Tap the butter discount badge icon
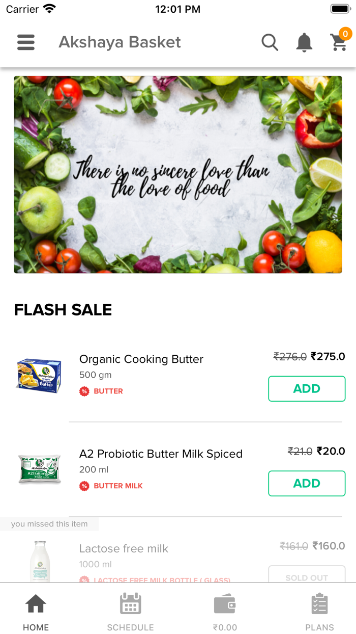356x634 pixels. pos(84,391)
